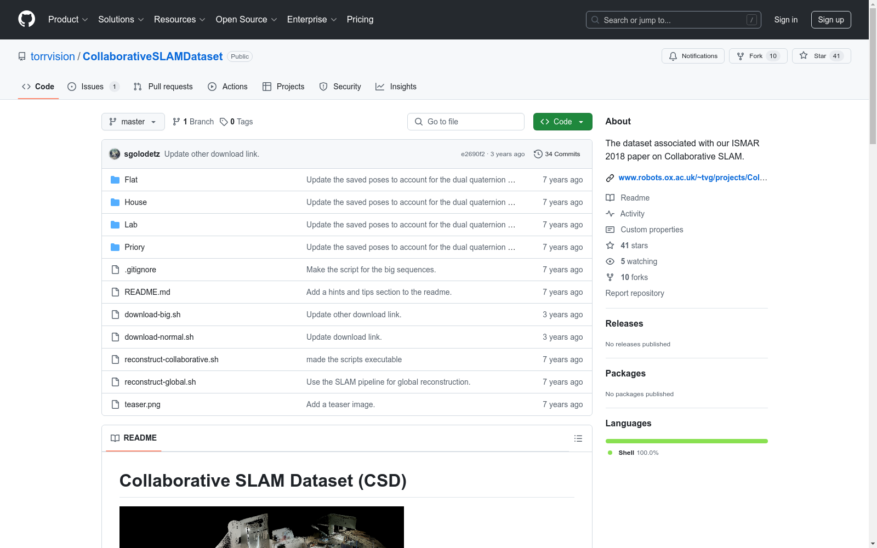Click the eye icon beside 5 watching

[610, 261]
